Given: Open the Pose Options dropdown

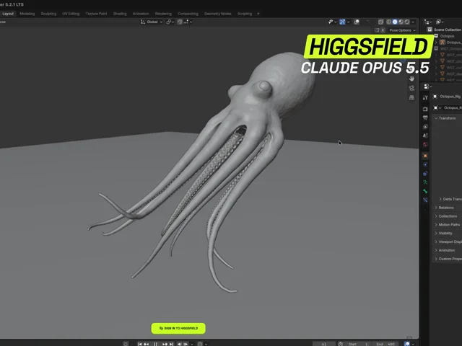Looking at the screenshot, I should (402, 30).
